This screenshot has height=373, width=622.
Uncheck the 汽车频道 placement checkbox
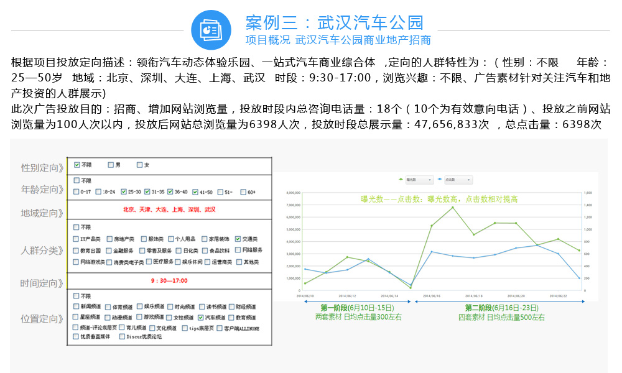(x=200, y=318)
